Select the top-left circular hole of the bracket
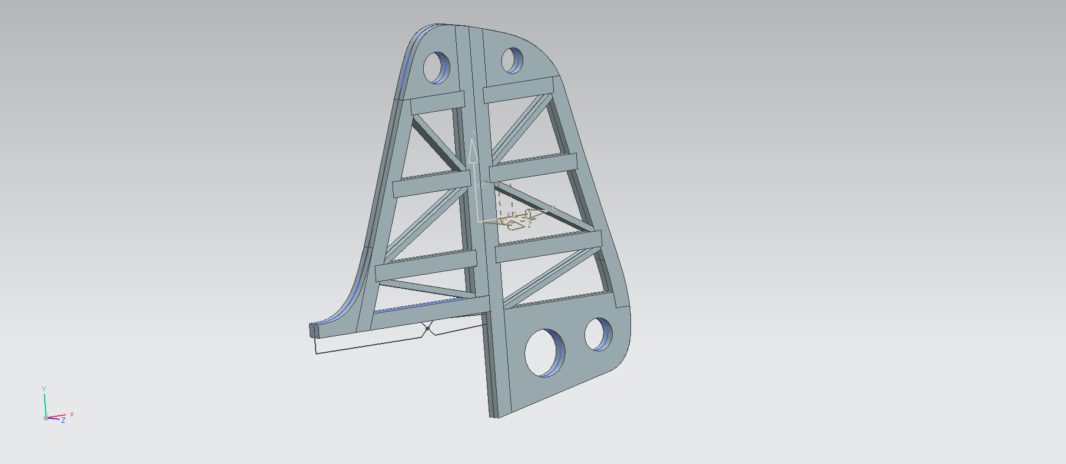Screen dimensions: 1066x464 coord(435,68)
